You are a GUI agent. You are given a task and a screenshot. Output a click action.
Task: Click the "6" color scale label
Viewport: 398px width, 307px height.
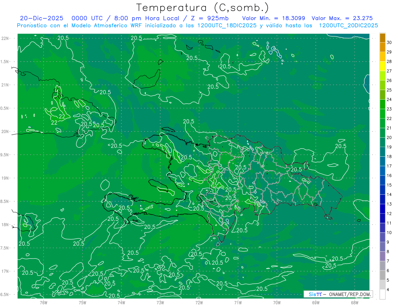388,271
